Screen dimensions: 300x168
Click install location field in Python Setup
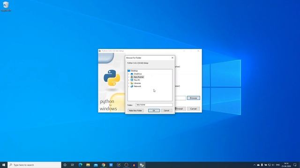coord(180,98)
